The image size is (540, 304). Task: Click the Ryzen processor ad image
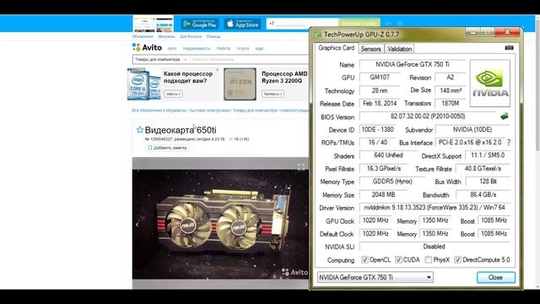click(x=240, y=84)
